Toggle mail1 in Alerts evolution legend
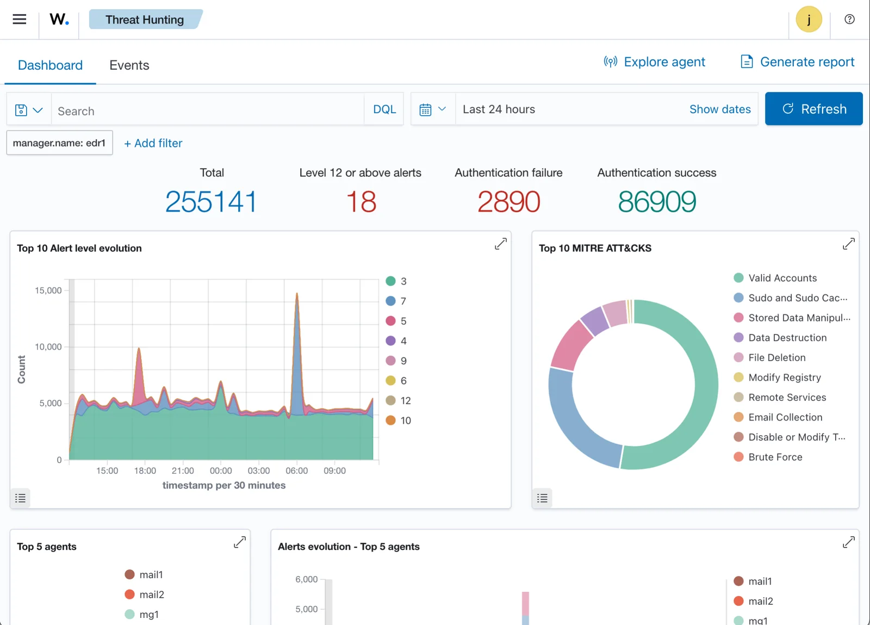This screenshot has width=870, height=625. click(753, 581)
